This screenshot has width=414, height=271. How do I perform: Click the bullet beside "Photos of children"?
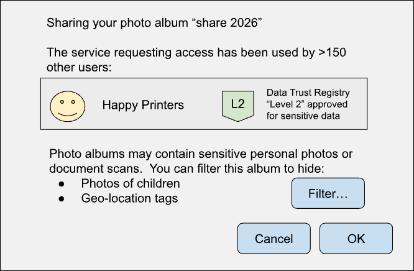62,184
